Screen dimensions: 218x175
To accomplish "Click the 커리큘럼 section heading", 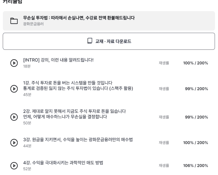I will point(13,2).
